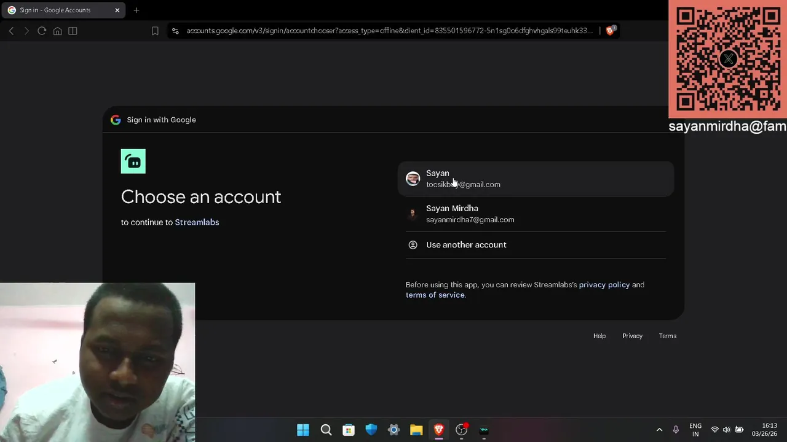Open the Streamlabs taskbar app
Image resolution: width=787 pixels, height=442 pixels.
coord(484,430)
